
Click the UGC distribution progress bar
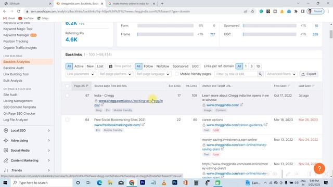tap(270, 34)
